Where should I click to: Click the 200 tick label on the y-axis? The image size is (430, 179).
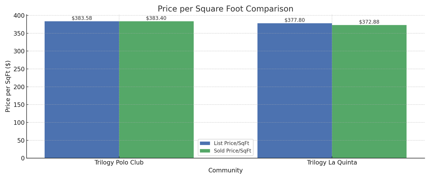(x=19, y=87)
